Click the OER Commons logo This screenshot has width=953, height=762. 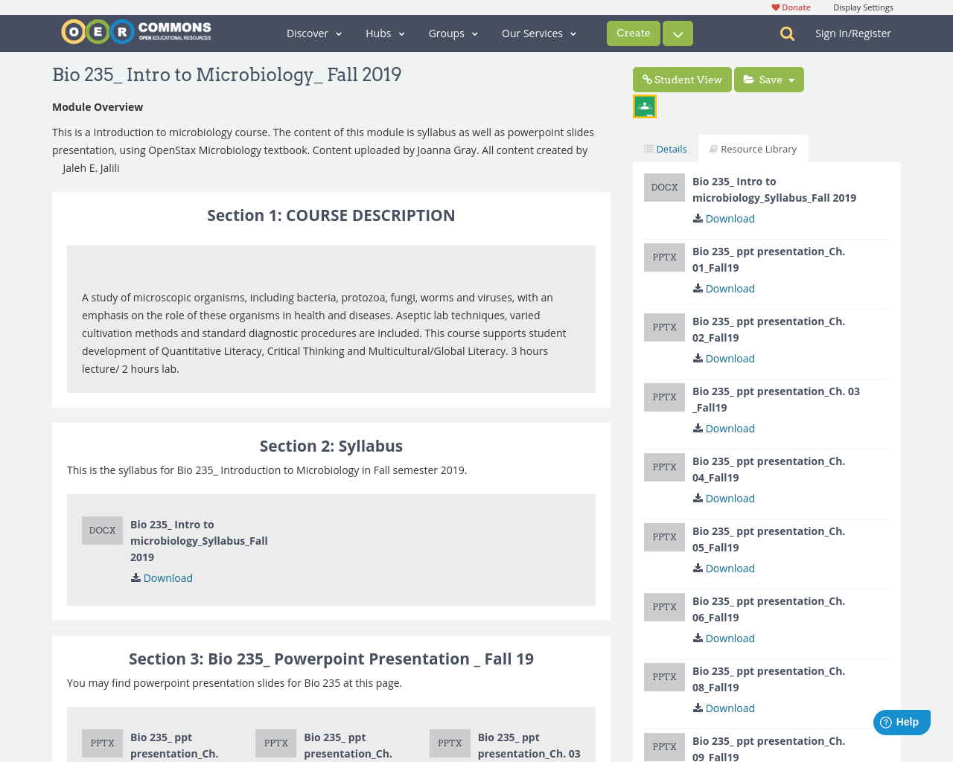[x=136, y=31]
